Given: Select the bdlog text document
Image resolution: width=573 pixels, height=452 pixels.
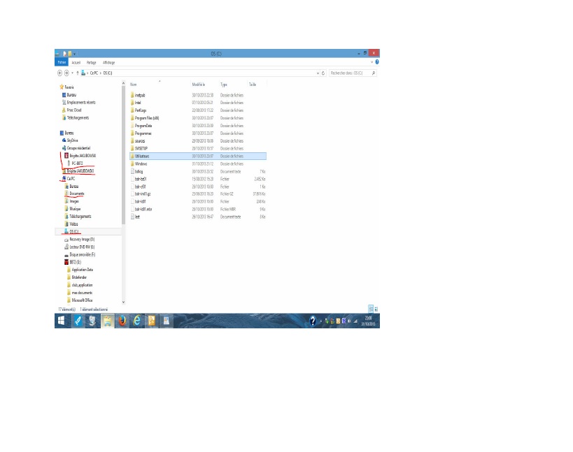Looking at the screenshot, I should pos(139,171).
